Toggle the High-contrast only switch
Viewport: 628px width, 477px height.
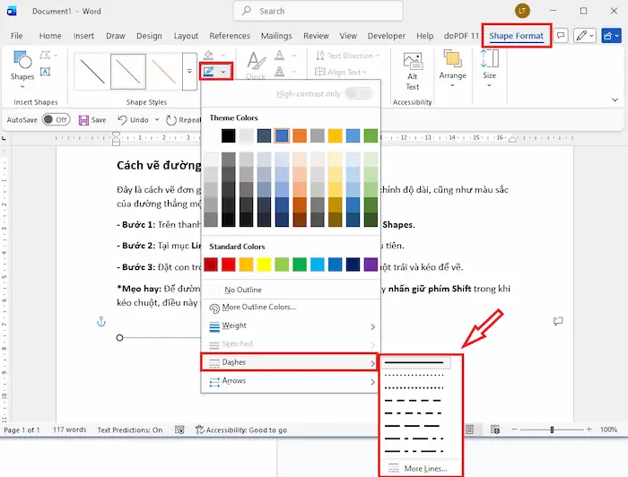[358, 93]
